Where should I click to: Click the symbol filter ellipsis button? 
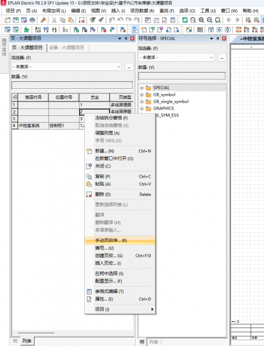(222, 58)
